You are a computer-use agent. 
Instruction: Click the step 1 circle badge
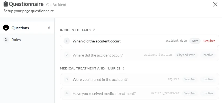point(6,28)
